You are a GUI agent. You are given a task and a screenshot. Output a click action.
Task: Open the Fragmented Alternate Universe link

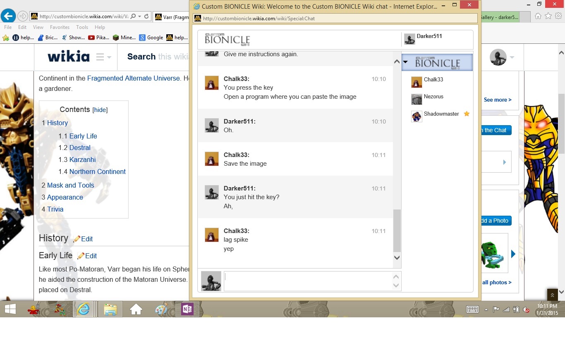(134, 78)
